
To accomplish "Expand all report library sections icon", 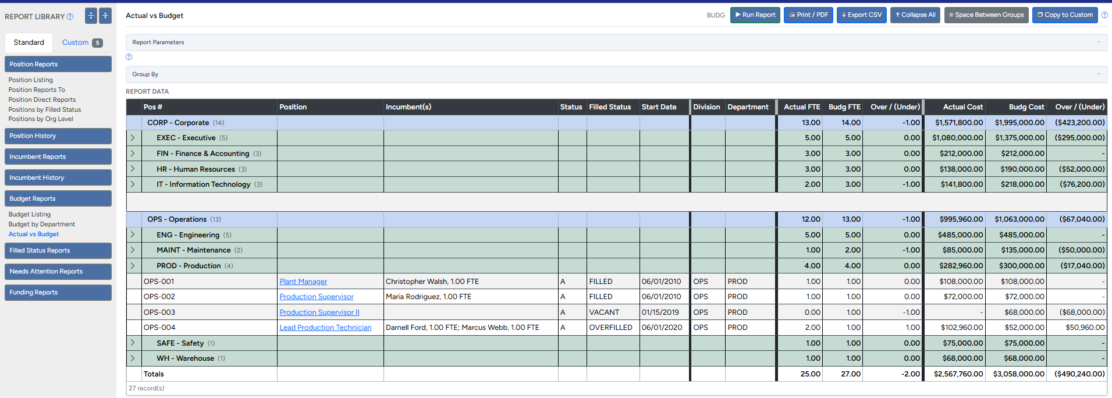I will (91, 16).
